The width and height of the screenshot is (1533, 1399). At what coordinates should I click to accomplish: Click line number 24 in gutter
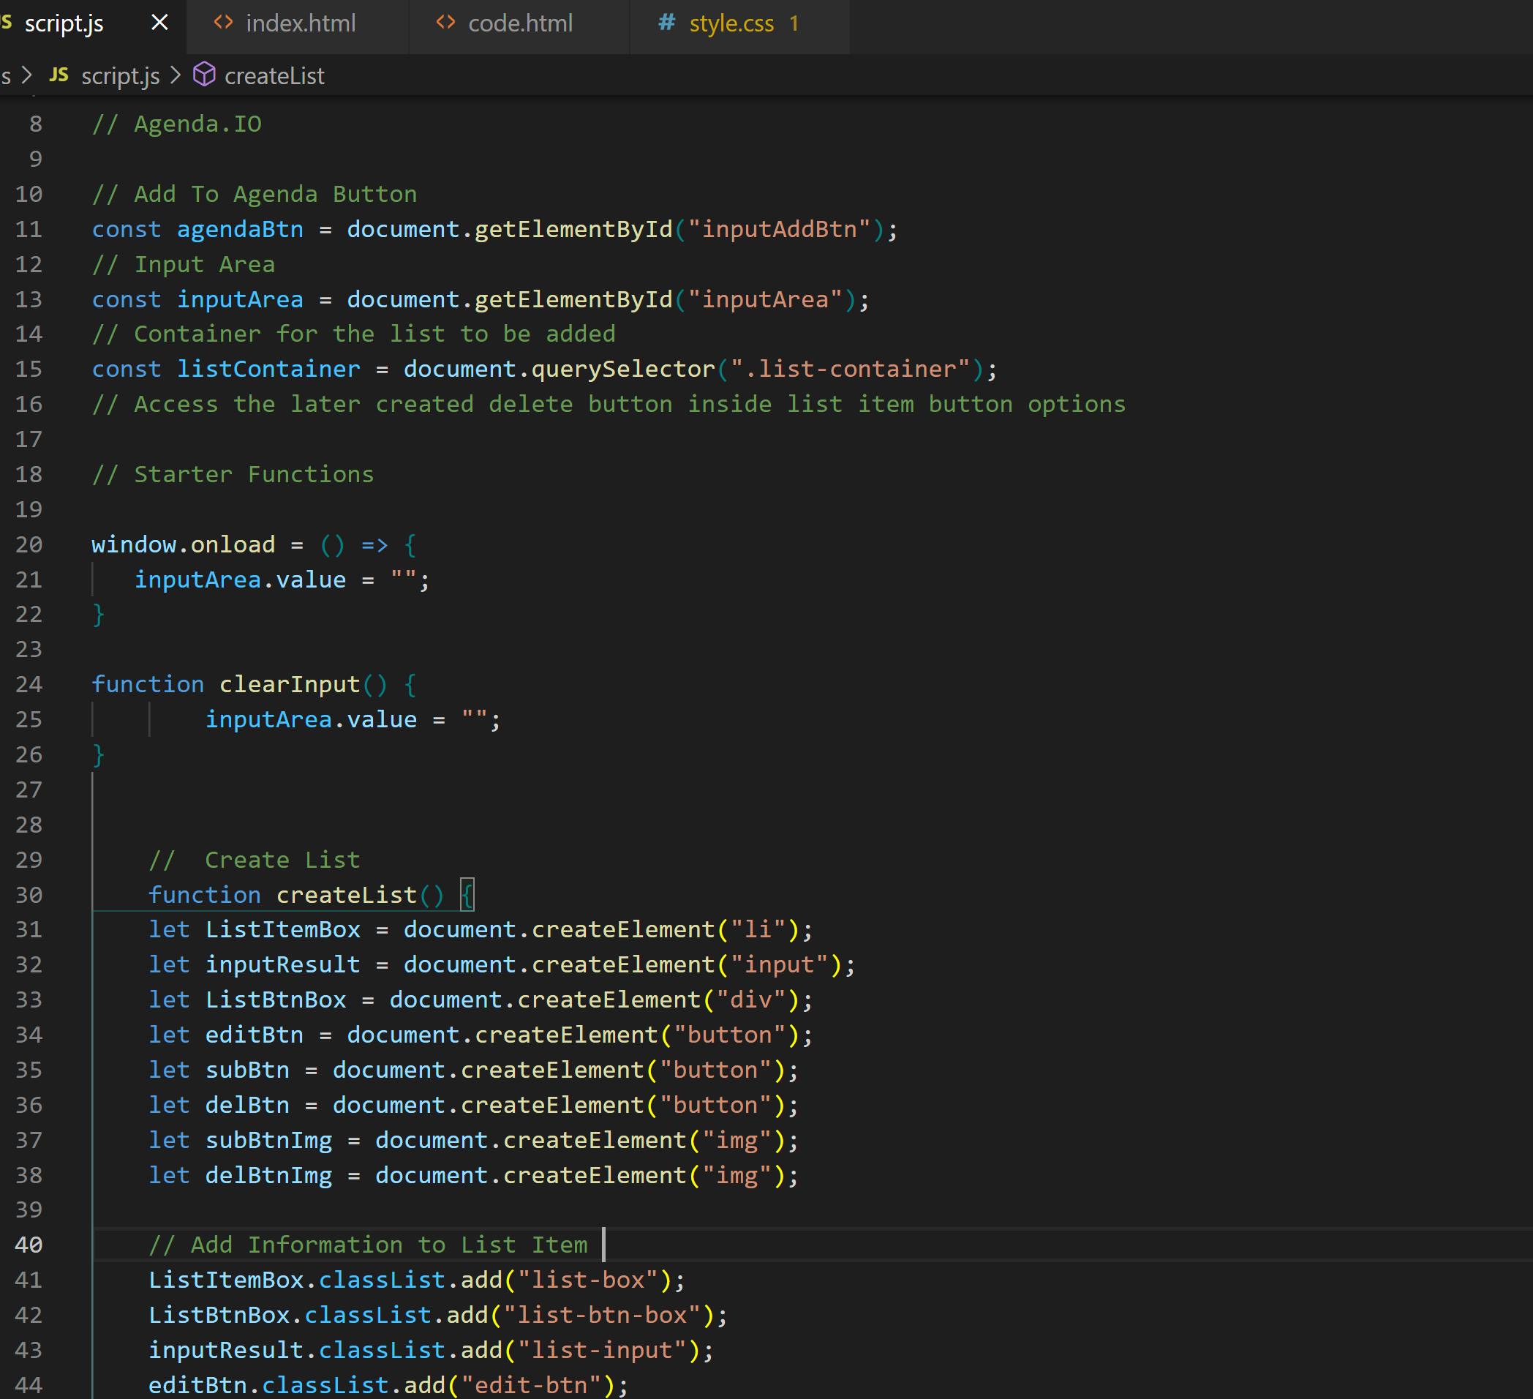[29, 685]
